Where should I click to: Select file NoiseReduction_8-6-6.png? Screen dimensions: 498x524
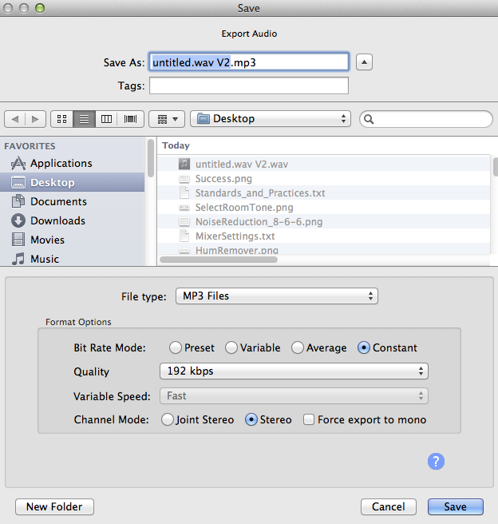[323, 221]
